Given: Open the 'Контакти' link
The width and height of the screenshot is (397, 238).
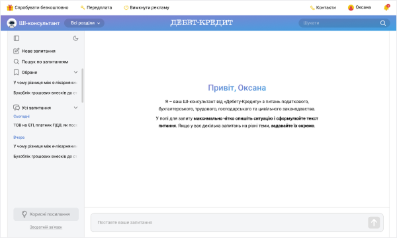Looking at the screenshot, I should [x=326, y=7].
